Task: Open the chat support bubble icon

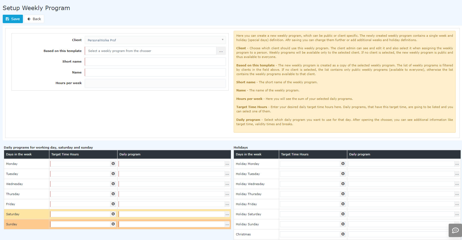Action: point(455,230)
